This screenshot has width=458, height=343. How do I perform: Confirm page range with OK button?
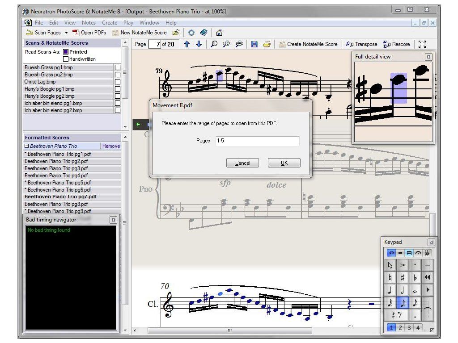(x=284, y=163)
